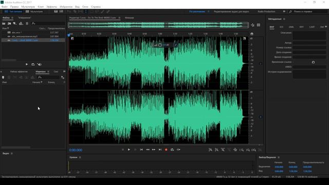
Task: Click the overview waveform navigator
Action: point(158,25)
